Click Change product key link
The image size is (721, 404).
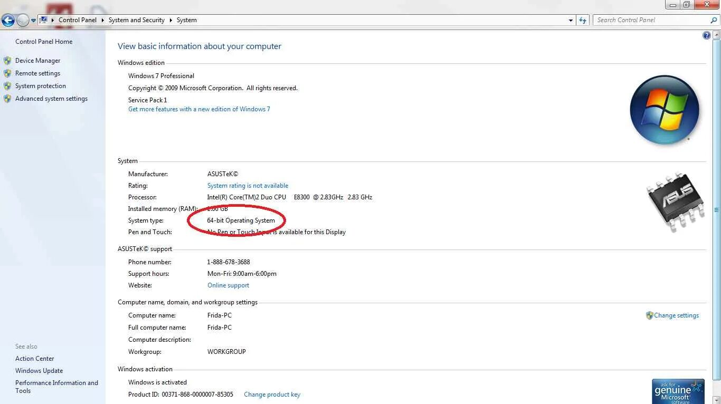(272, 395)
